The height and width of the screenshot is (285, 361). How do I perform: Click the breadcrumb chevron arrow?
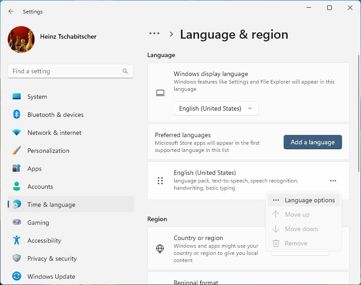click(171, 34)
